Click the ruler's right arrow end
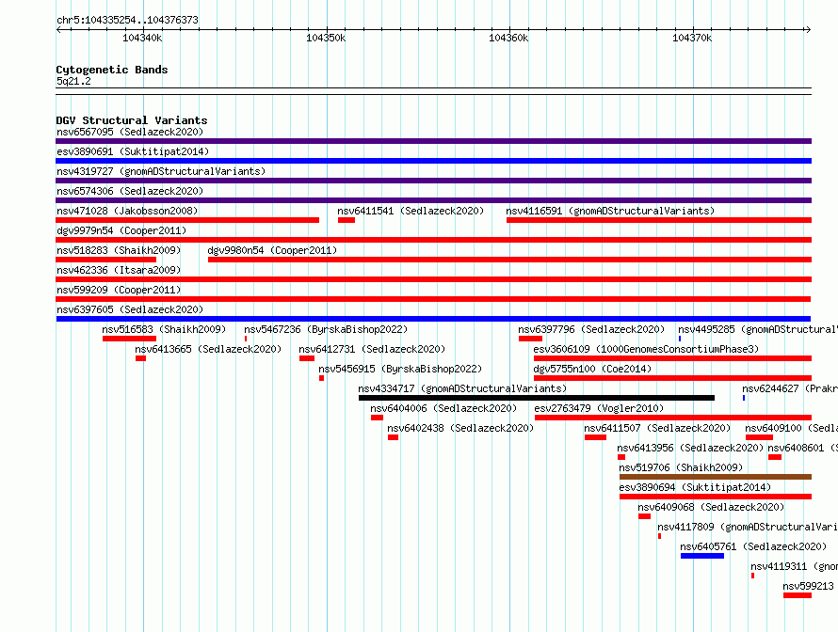The image size is (838, 632). tap(808, 30)
